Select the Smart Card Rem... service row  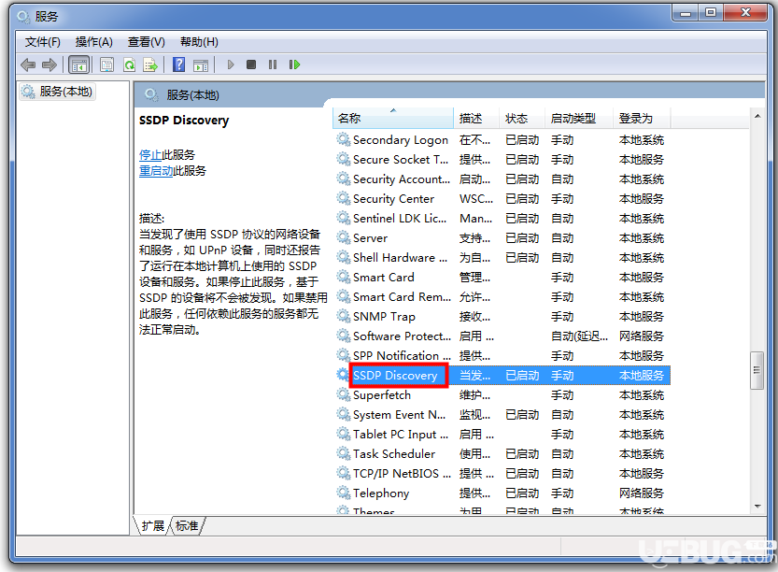[502, 297]
